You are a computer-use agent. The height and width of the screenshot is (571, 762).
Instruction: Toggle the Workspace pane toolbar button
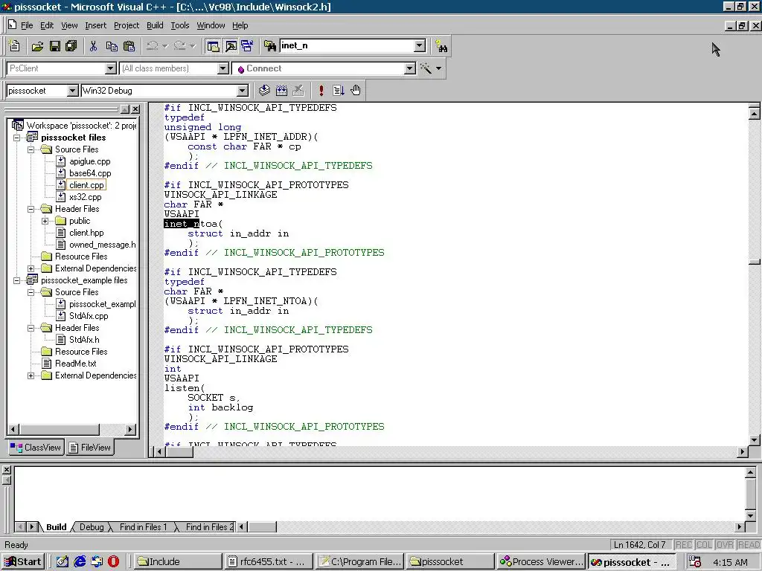(x=213, y=46)
